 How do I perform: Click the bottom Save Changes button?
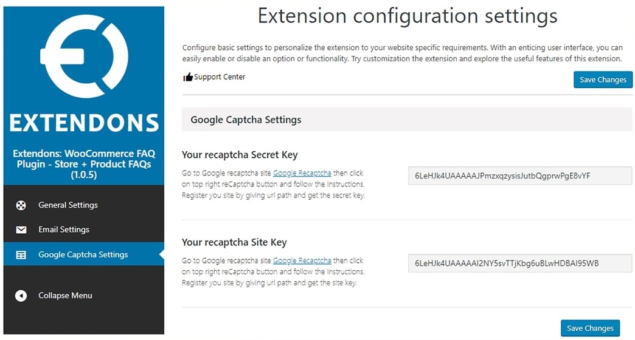590,328
